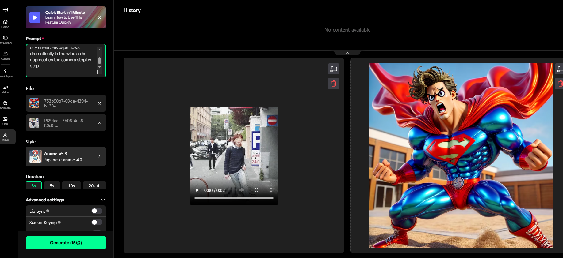
Task: Toggle Lip Sync switch
Action: 97,211
